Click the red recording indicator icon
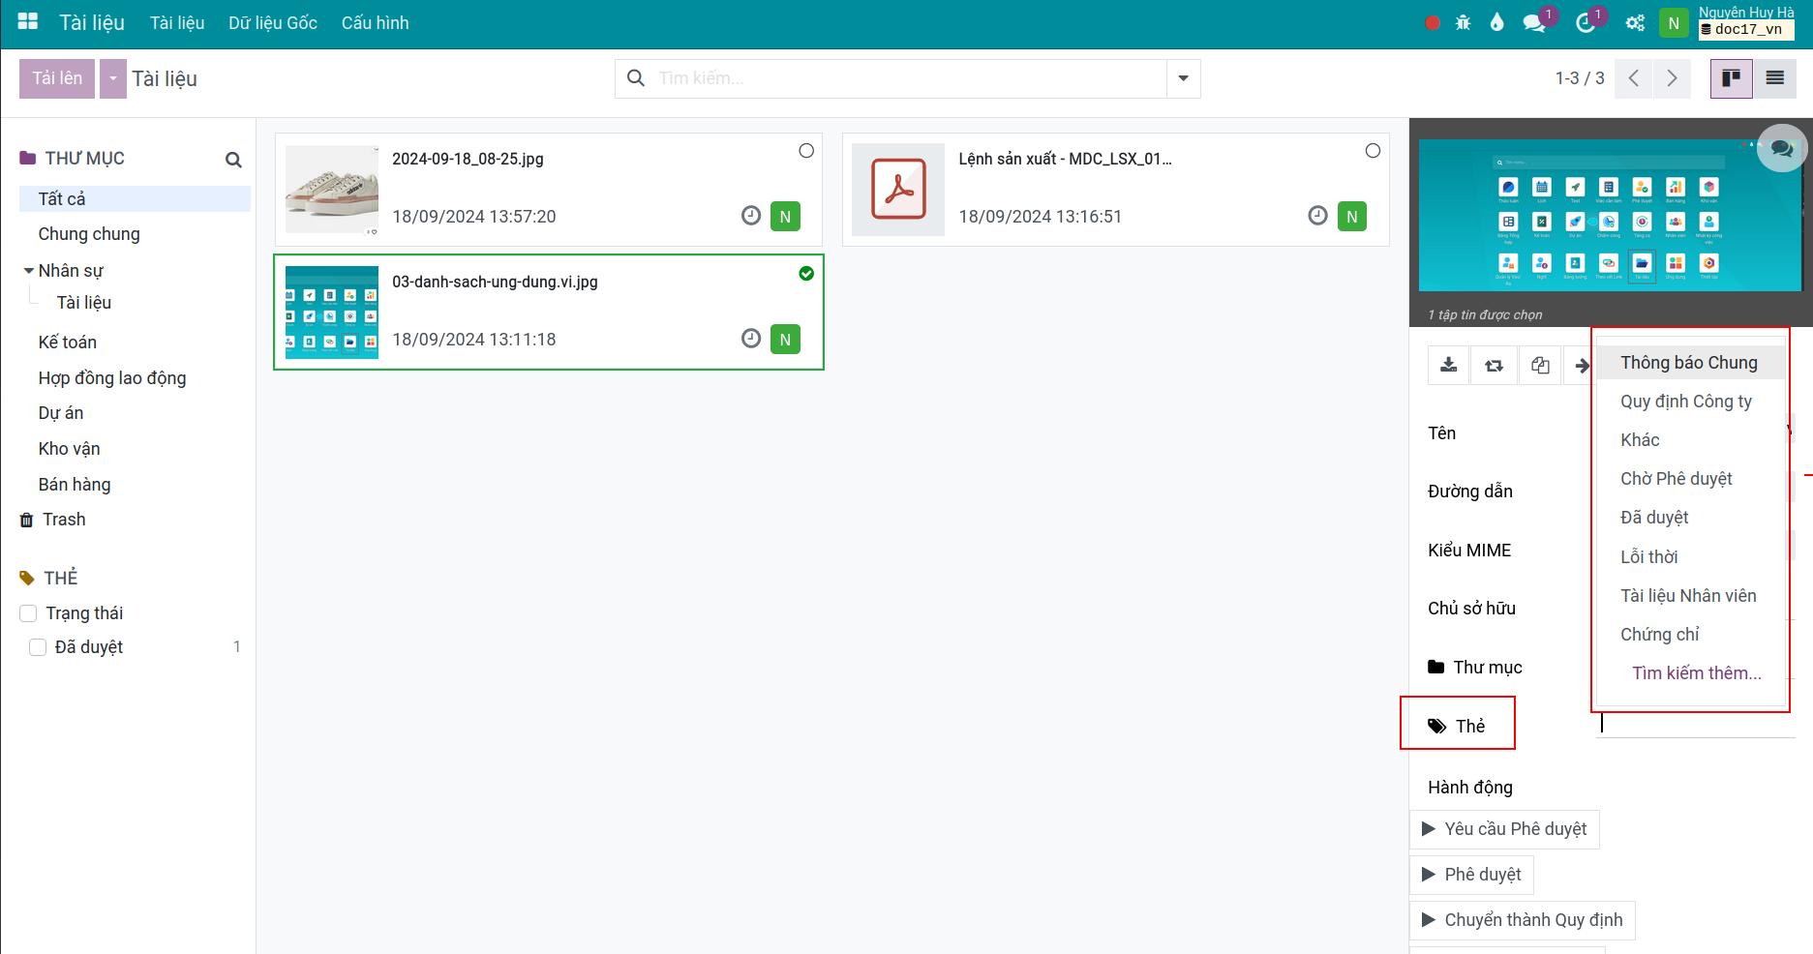 click(x=1433, y=23)
